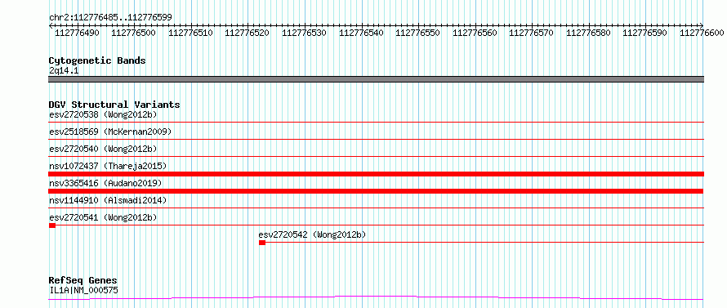727x308 pixels.
Task: Click ruler position 112776570
Action: point(531,33)
